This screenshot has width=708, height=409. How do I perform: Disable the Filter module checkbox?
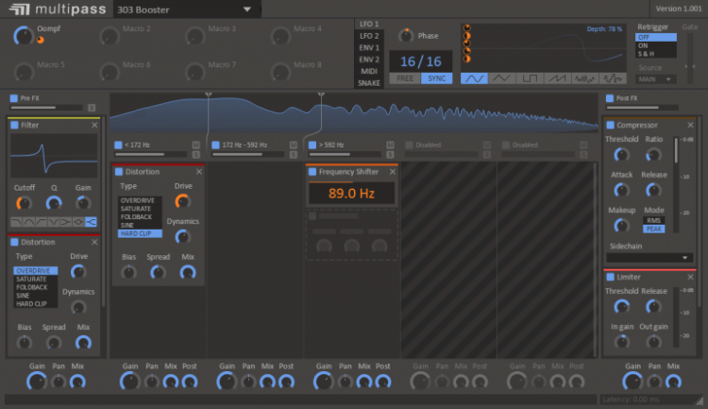click(x=14, y=125)
